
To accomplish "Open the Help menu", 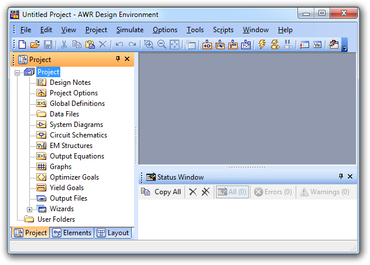I will click(x=285, y=30).
